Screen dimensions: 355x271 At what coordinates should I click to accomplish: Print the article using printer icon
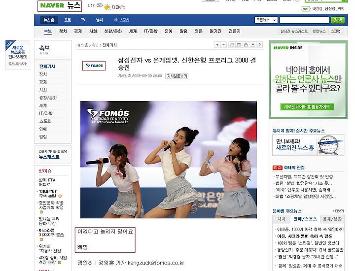232,45
